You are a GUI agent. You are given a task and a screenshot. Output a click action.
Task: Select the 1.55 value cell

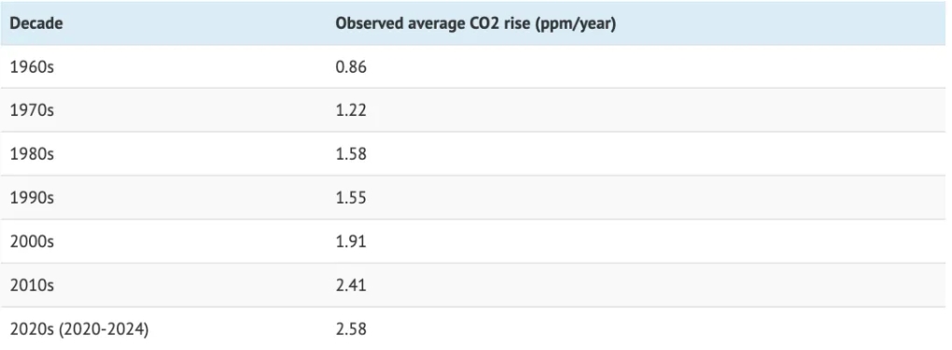point(639,198)
